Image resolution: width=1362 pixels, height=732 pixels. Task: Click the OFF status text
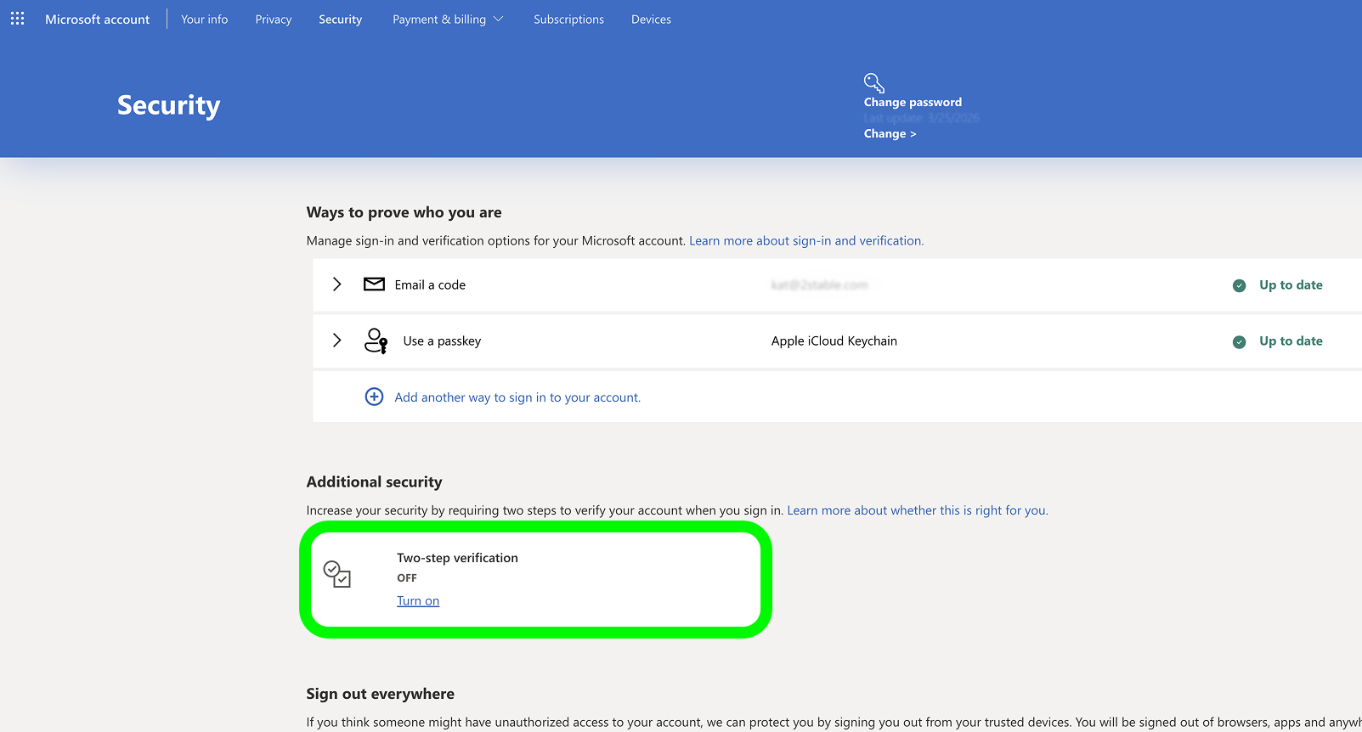407,578
